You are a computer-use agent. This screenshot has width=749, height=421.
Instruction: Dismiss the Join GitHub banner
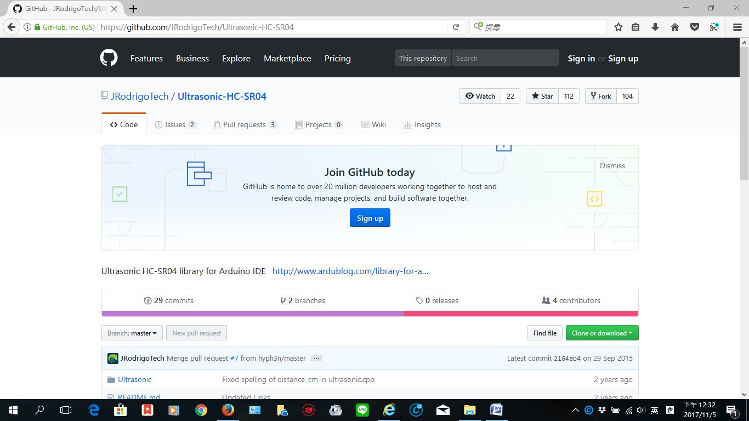612,166
